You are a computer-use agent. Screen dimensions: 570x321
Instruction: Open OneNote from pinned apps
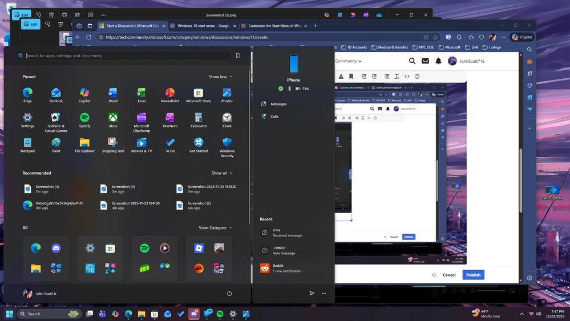170,121
